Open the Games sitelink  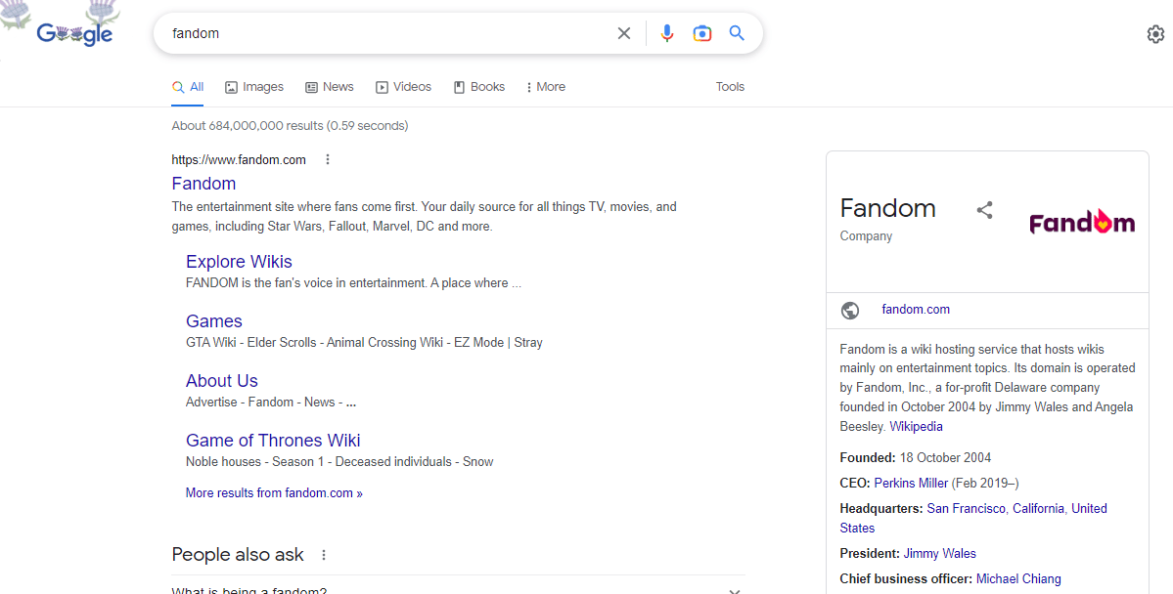tap(214, 321)
